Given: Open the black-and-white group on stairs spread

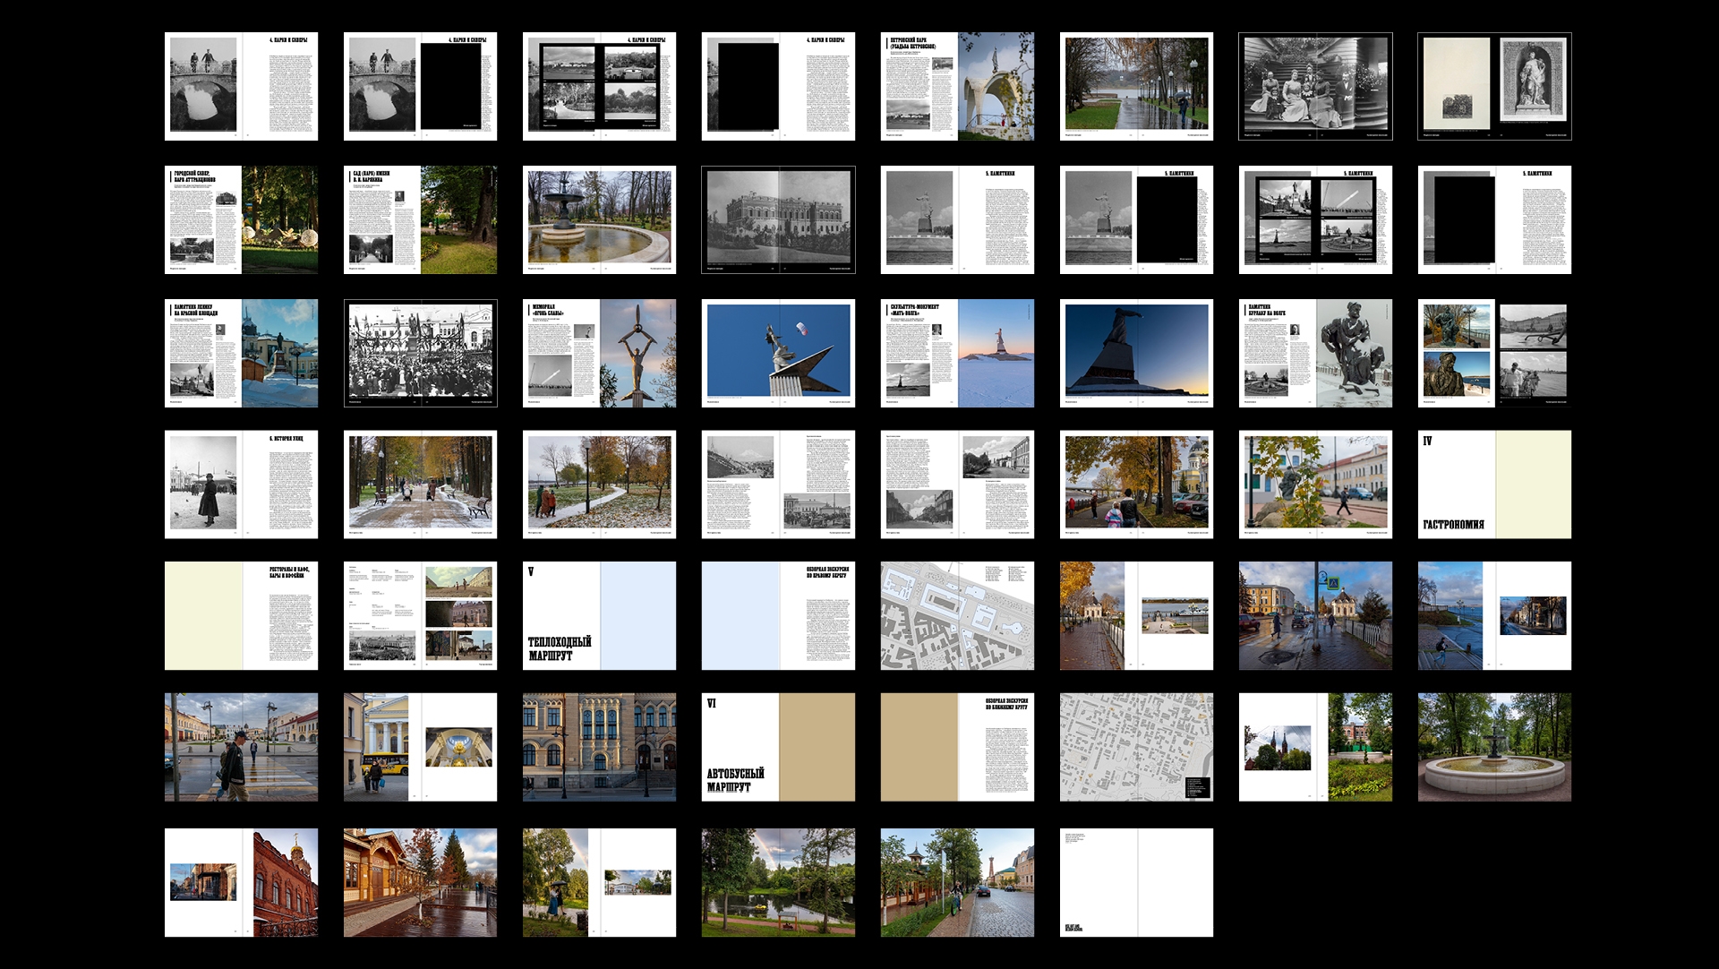Looking at the screenshot, I should [x=1315, y=86].
